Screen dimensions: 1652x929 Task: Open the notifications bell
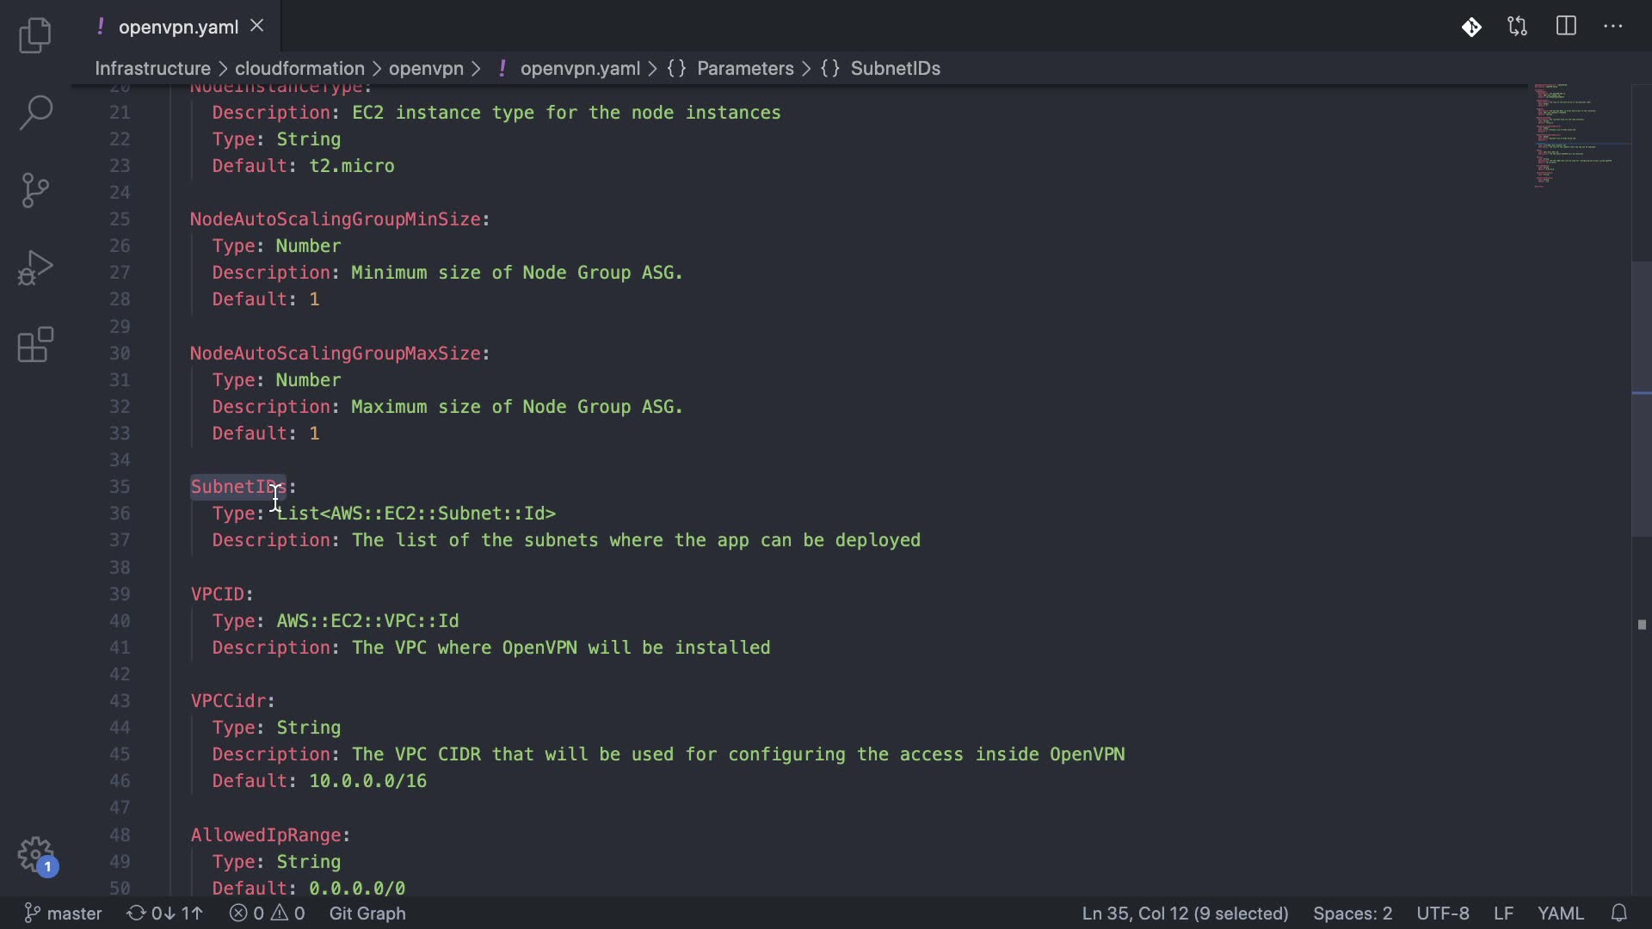[1618, 913]
